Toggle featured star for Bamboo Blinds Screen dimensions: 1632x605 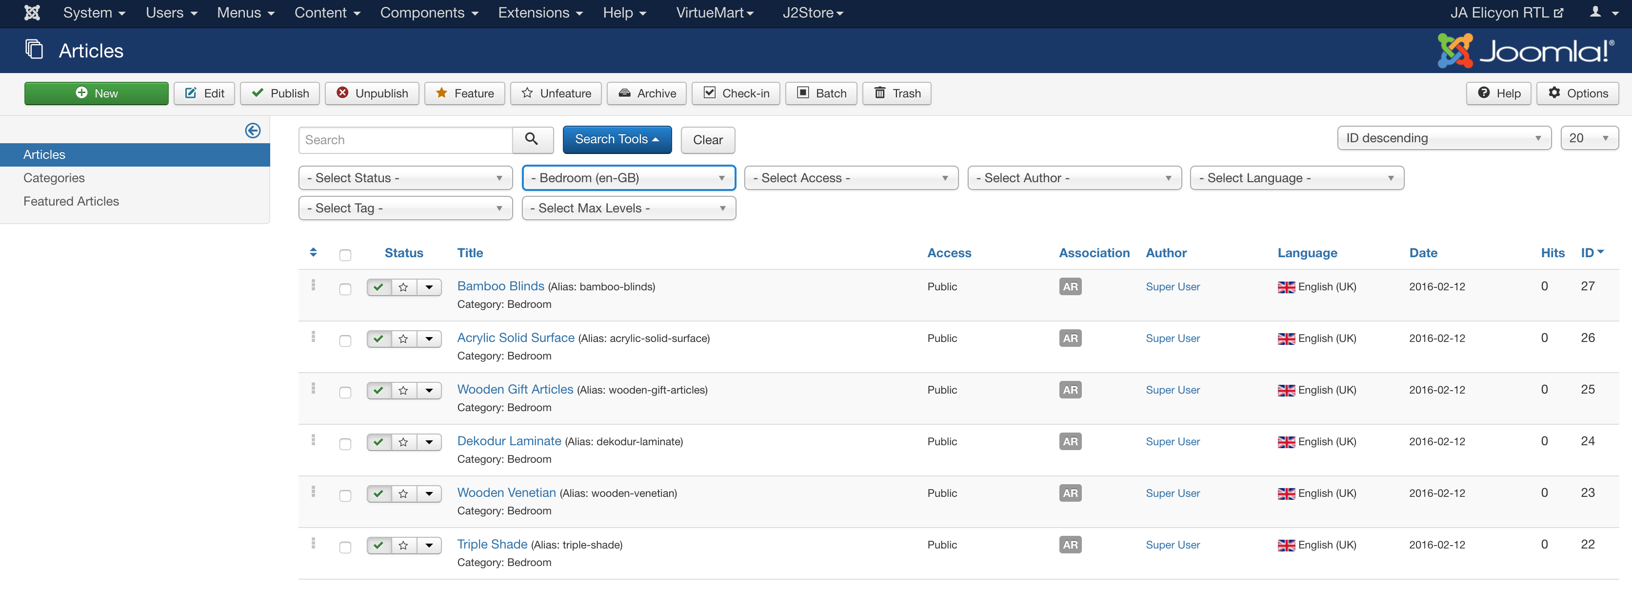[x=403, y=287]
